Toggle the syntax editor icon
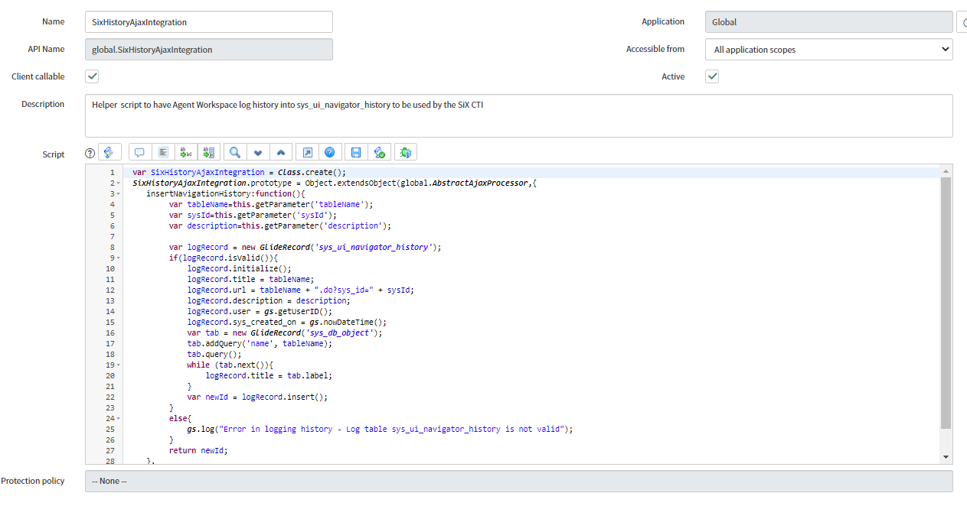Image resolution: width=967 pixels, height=506 pixels. 109,152
